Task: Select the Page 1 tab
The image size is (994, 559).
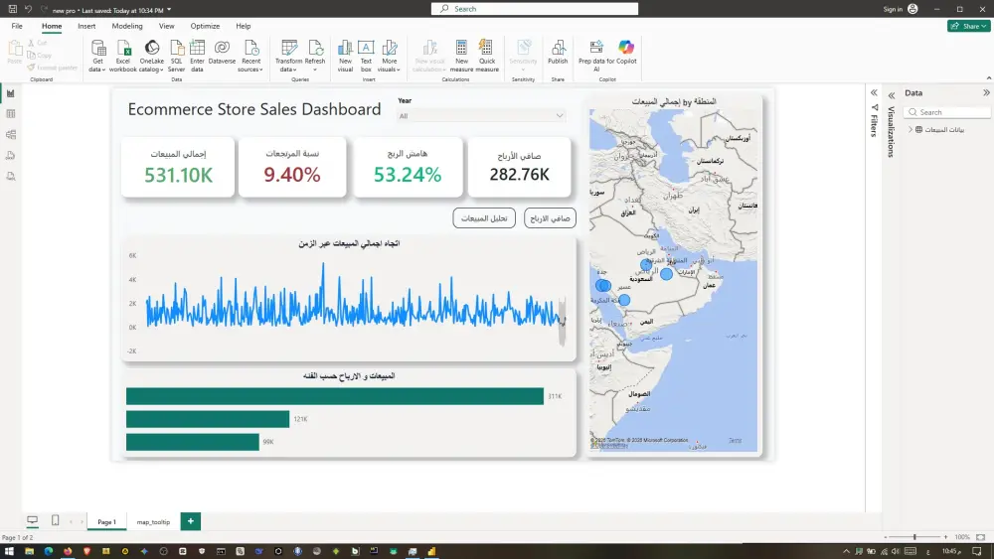Action: 106,521
